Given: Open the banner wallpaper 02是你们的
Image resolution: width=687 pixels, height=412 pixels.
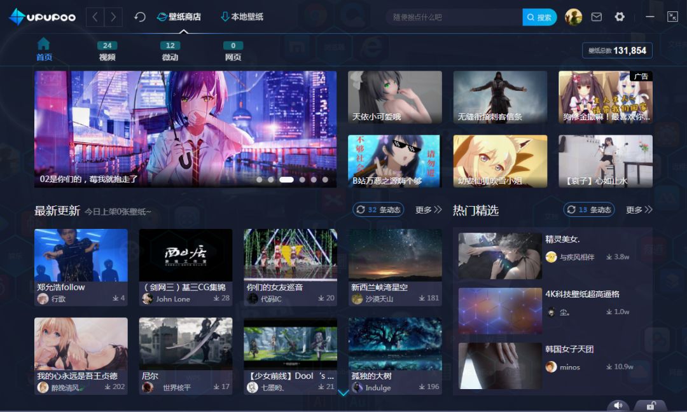Looking at the screenshot, I should pyautogui.click(x=185, y=129).
